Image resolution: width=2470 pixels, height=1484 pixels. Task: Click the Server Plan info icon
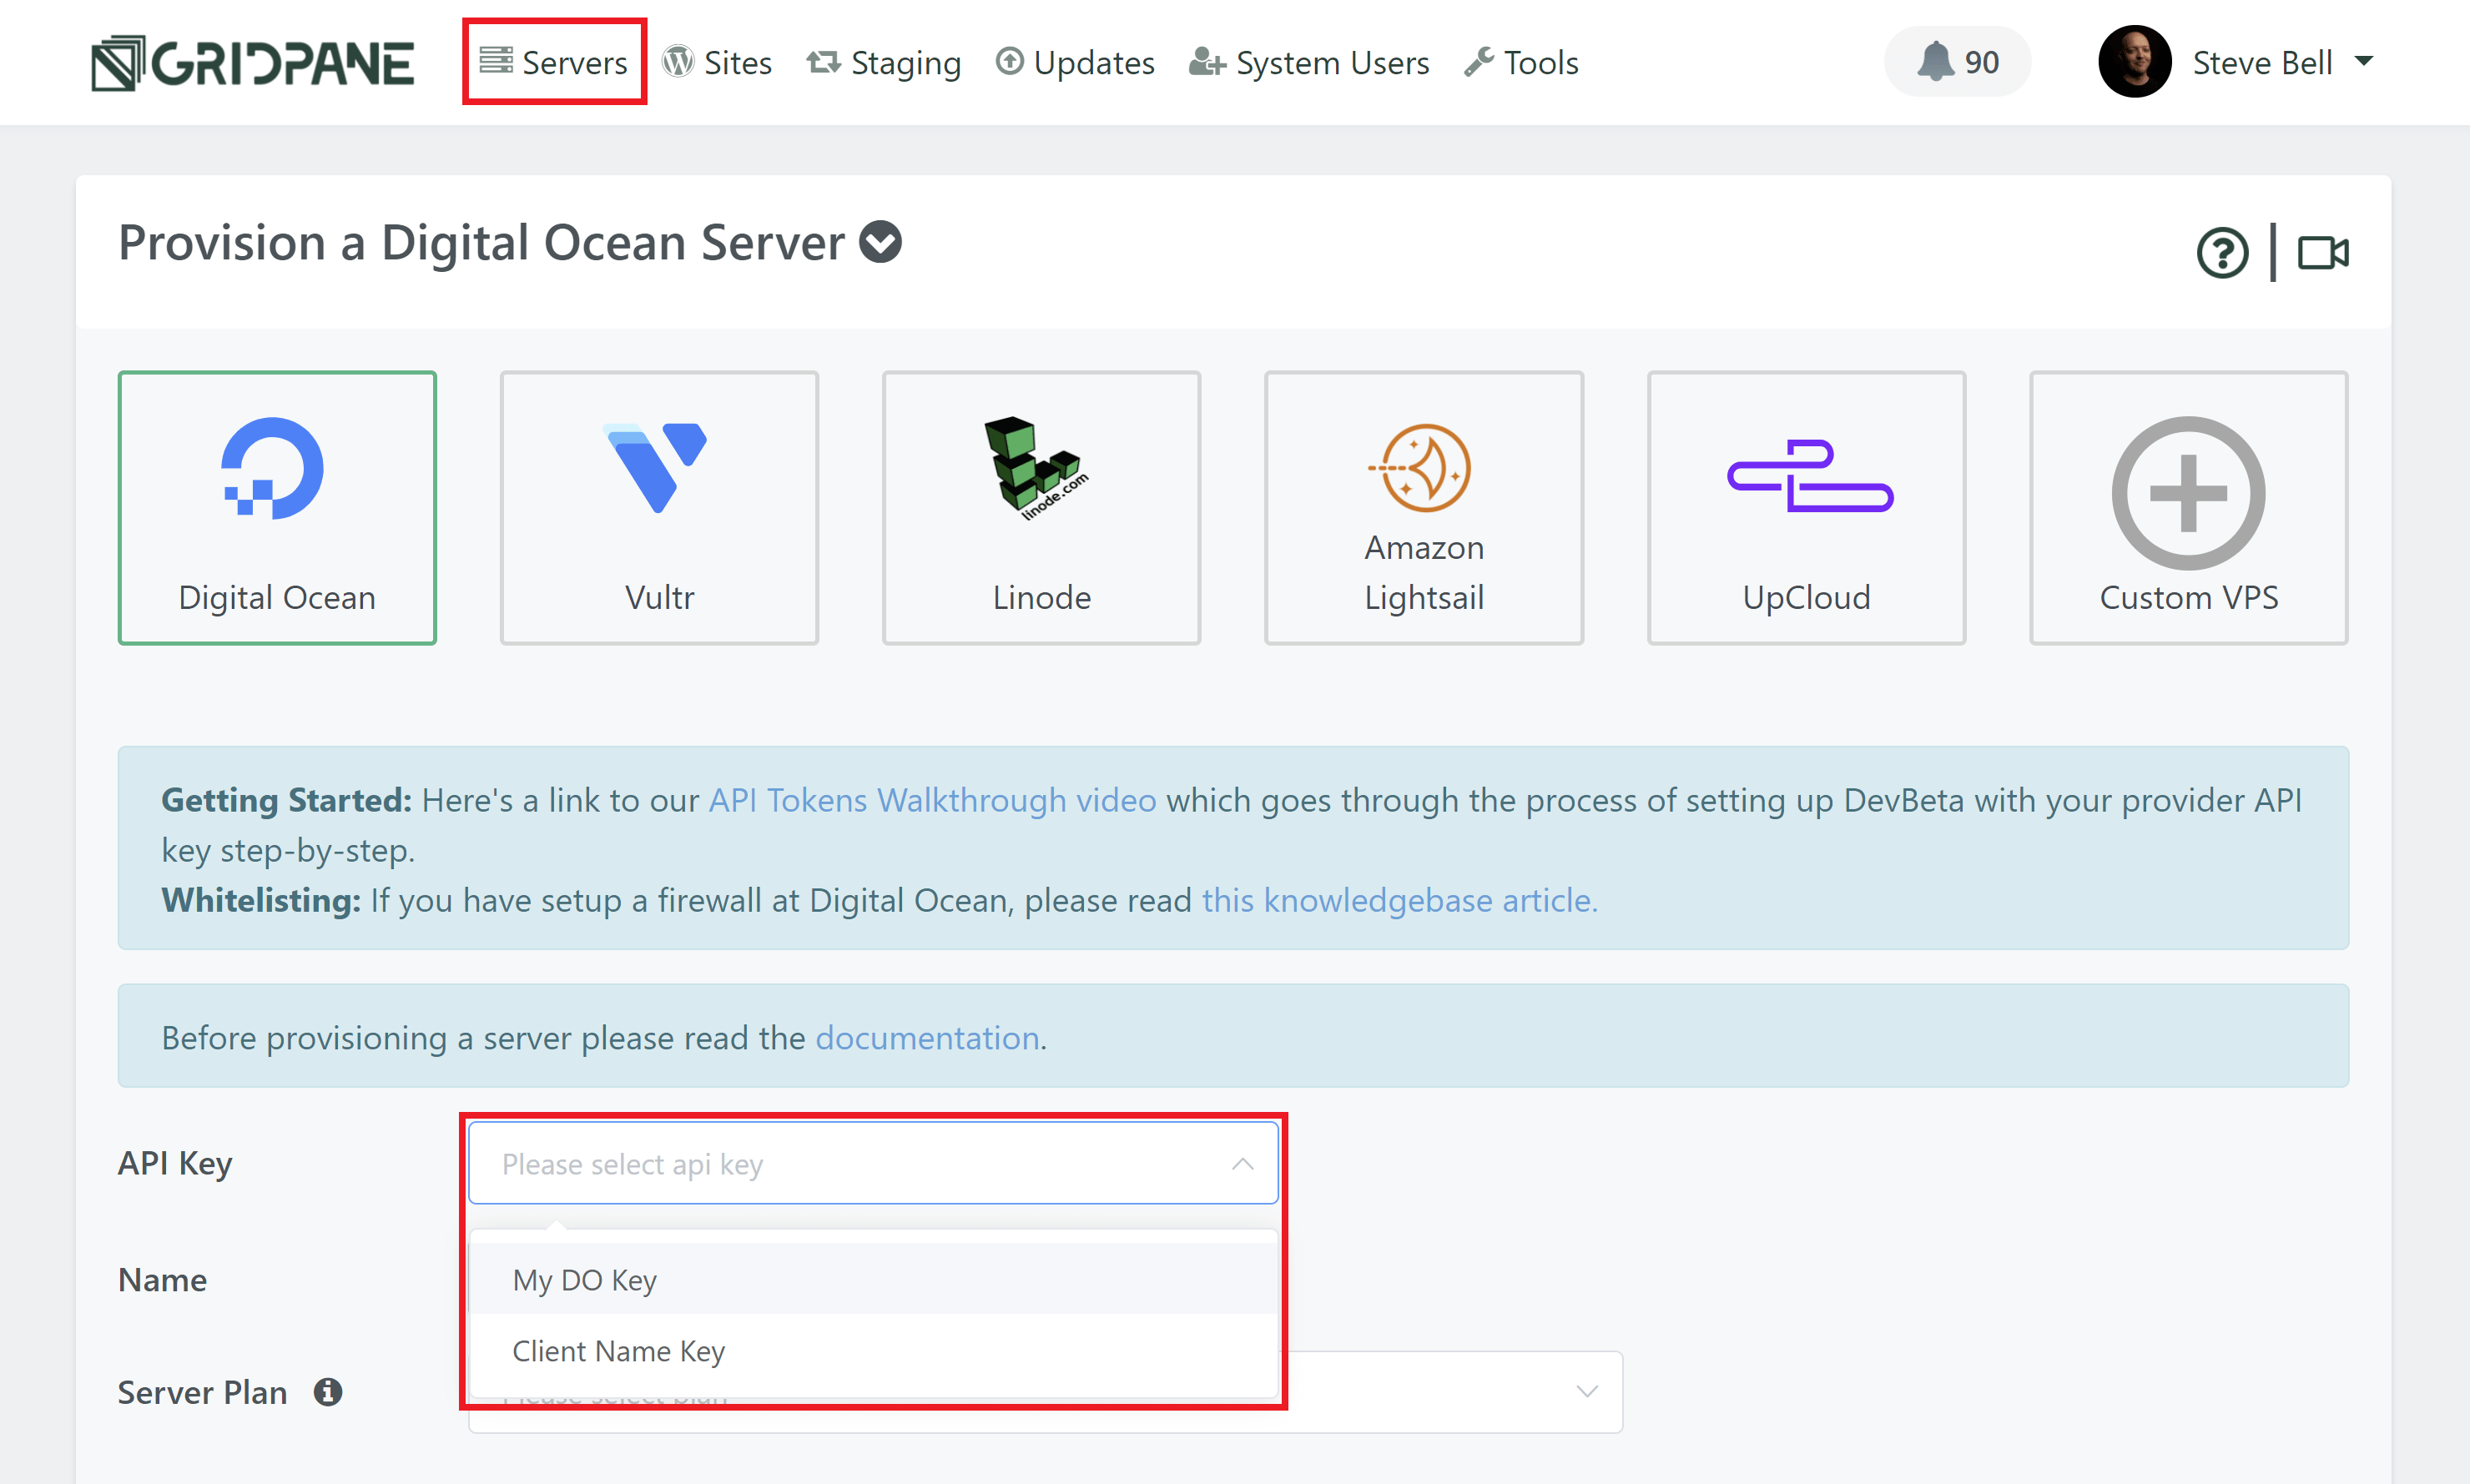[x=327, y=1391]
